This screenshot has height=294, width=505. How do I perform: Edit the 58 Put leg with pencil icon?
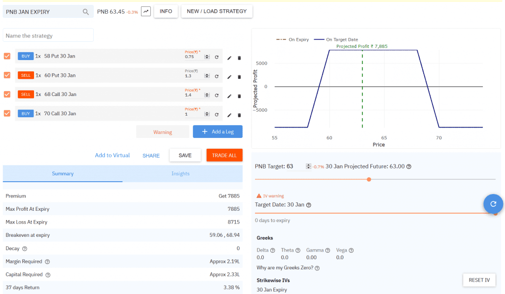pyautogui.click(x=229, y=58)
